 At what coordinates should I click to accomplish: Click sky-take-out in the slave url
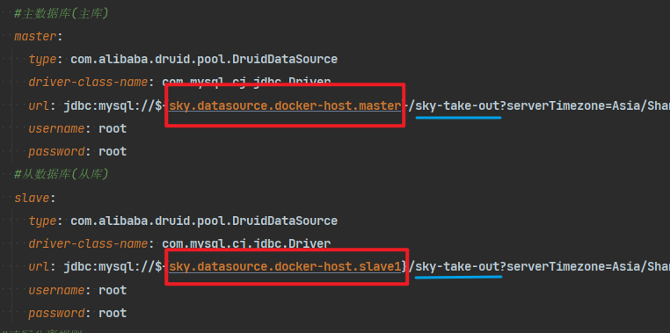(x=457, y=267)
